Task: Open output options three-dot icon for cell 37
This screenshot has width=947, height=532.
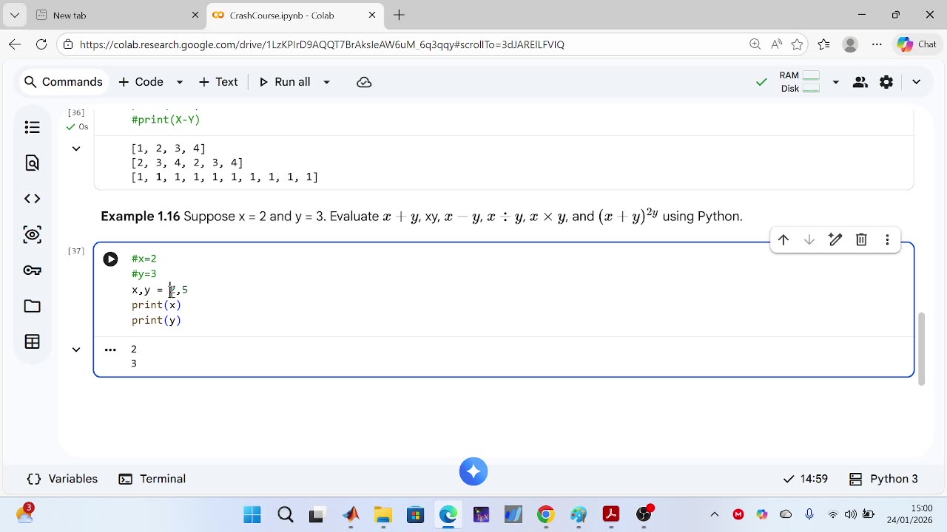Action: pyautogui.click(x=110, y=349)
